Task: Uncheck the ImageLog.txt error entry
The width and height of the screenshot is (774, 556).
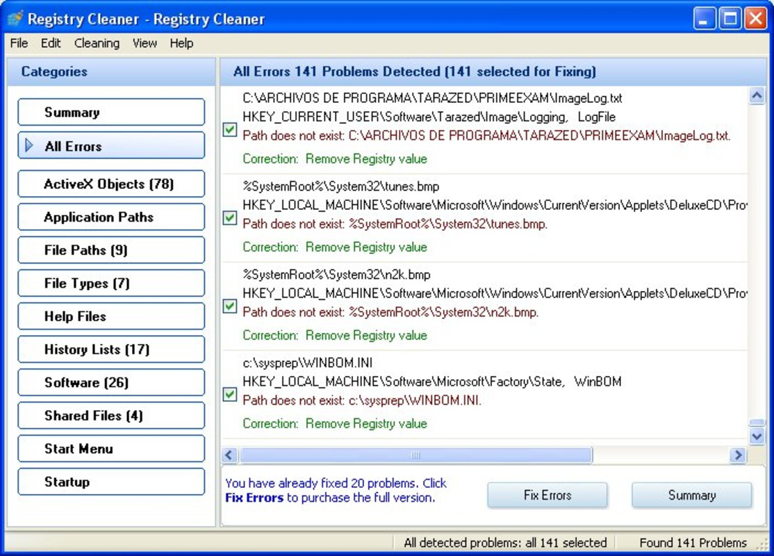Action: click(x=229, y=130)
